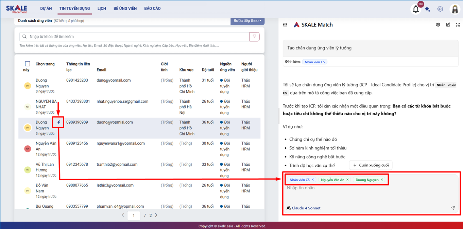The width and height of the screenshot is (463, 229).
Task: Remove the Duong Nguyen chat tag
Action: (x=382, y=180)
